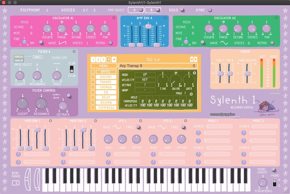Click the record dot button beside tab 4
The image size is (290, 194).
click(x=114, y=59)
